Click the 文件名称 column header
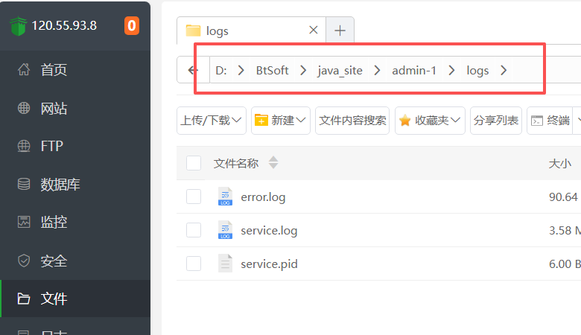 click(236, 163)
